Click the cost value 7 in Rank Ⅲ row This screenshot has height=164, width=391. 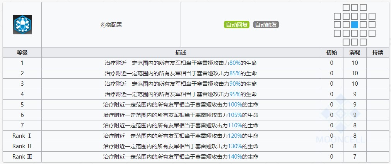click(x=355, y=157)
